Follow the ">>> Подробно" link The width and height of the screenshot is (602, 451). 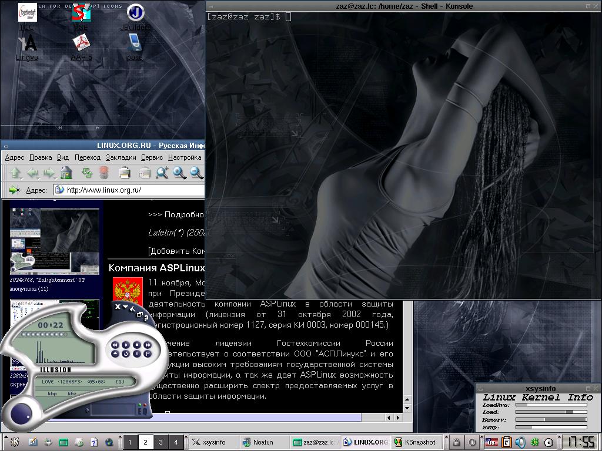click(x=176, y=215)
